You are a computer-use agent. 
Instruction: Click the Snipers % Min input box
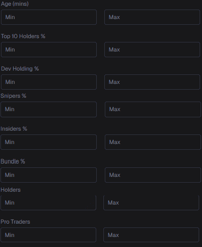click(49, 109)
